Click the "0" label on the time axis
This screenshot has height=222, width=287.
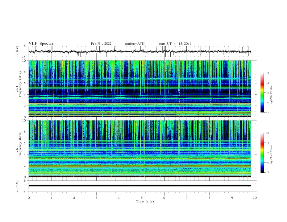point(29,198)
